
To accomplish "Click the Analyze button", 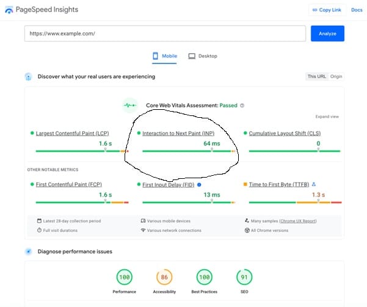I will click(327, 34).
